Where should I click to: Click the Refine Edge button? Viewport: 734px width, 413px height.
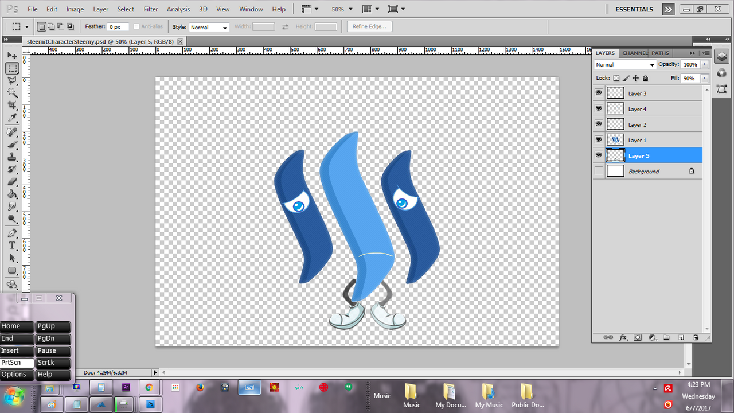coord(369,26)
